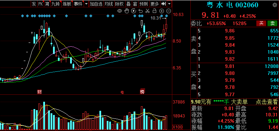Click sell level 4 price 9.85
This screenshot has width=279, height=131.
click(x=230, y=38)
